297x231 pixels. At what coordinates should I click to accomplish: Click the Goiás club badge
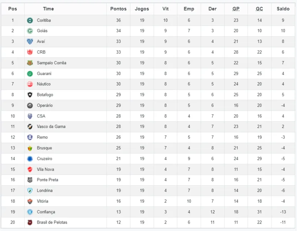(30, 31)
